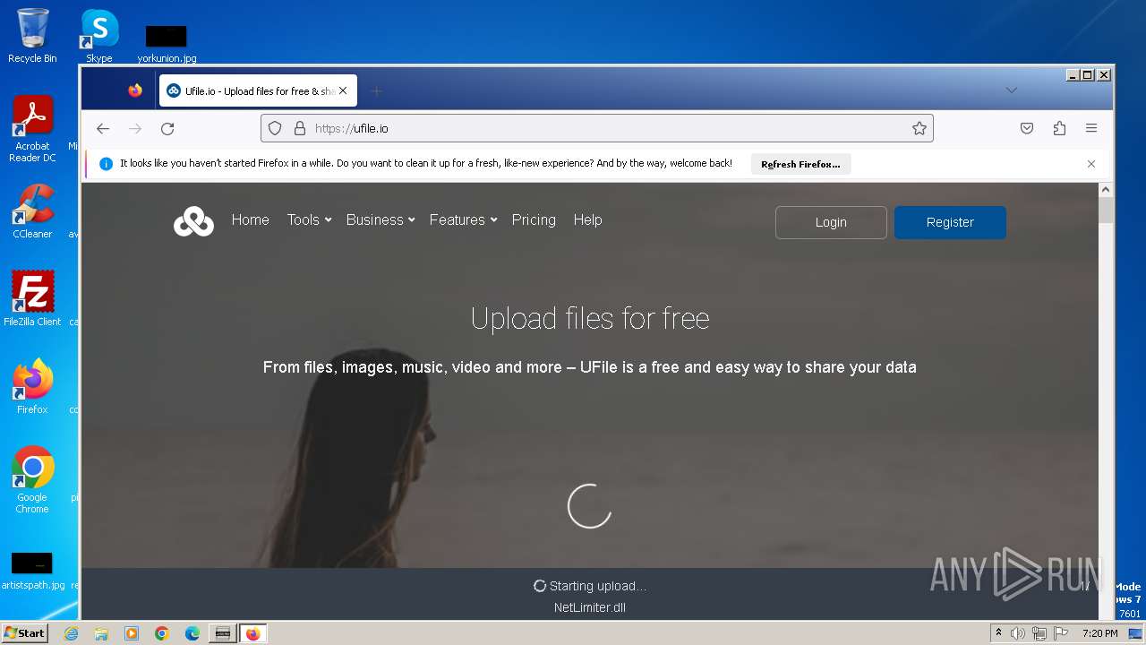
Task: Open Windows Explorer folder in taskbar
Action: coord(101,633)
